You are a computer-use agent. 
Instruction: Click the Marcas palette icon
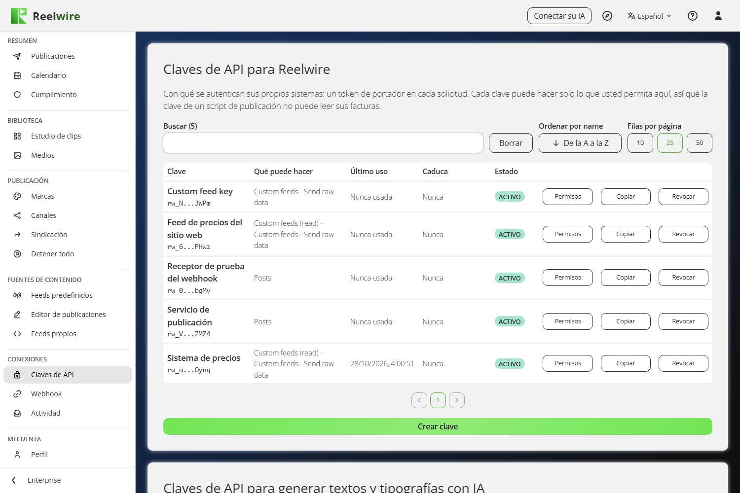point(17,196)
